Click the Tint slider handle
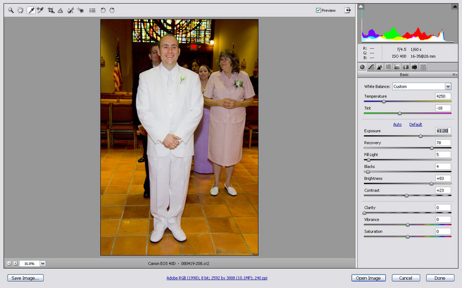 pyautogui.click(x=400, y=113)
